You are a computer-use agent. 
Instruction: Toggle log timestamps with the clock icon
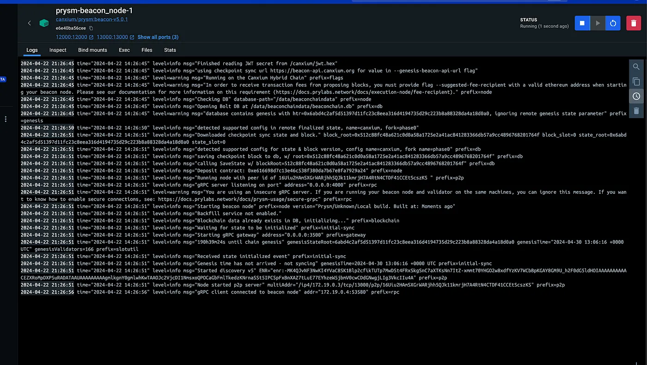(x=636, y=96)
